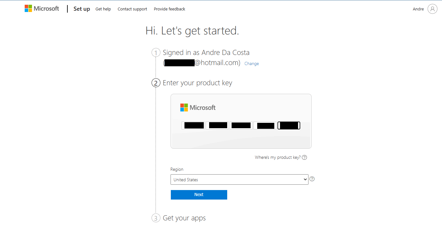Screen dimensions: 442x239
Task: Click the Change account link
Action: (x=252, y=63)
